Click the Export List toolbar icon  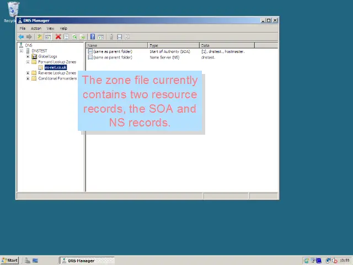[x=82, y=37]
